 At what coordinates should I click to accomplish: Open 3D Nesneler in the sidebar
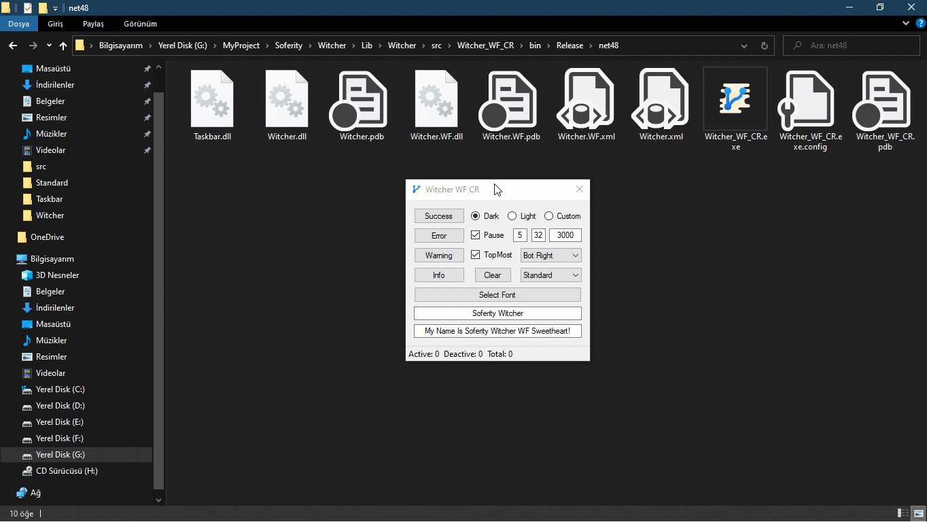pyautogui.click(x=57, y=275)
